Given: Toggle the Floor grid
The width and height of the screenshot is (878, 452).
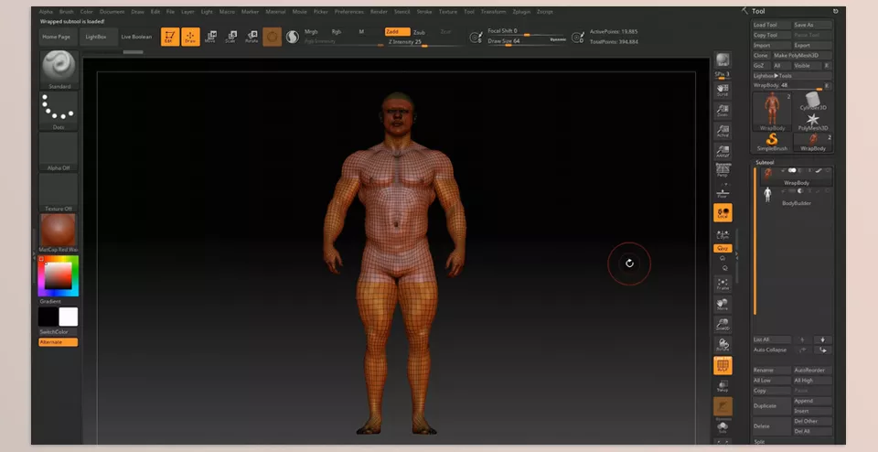Looking at the screenshot, I should coord(723,192).
